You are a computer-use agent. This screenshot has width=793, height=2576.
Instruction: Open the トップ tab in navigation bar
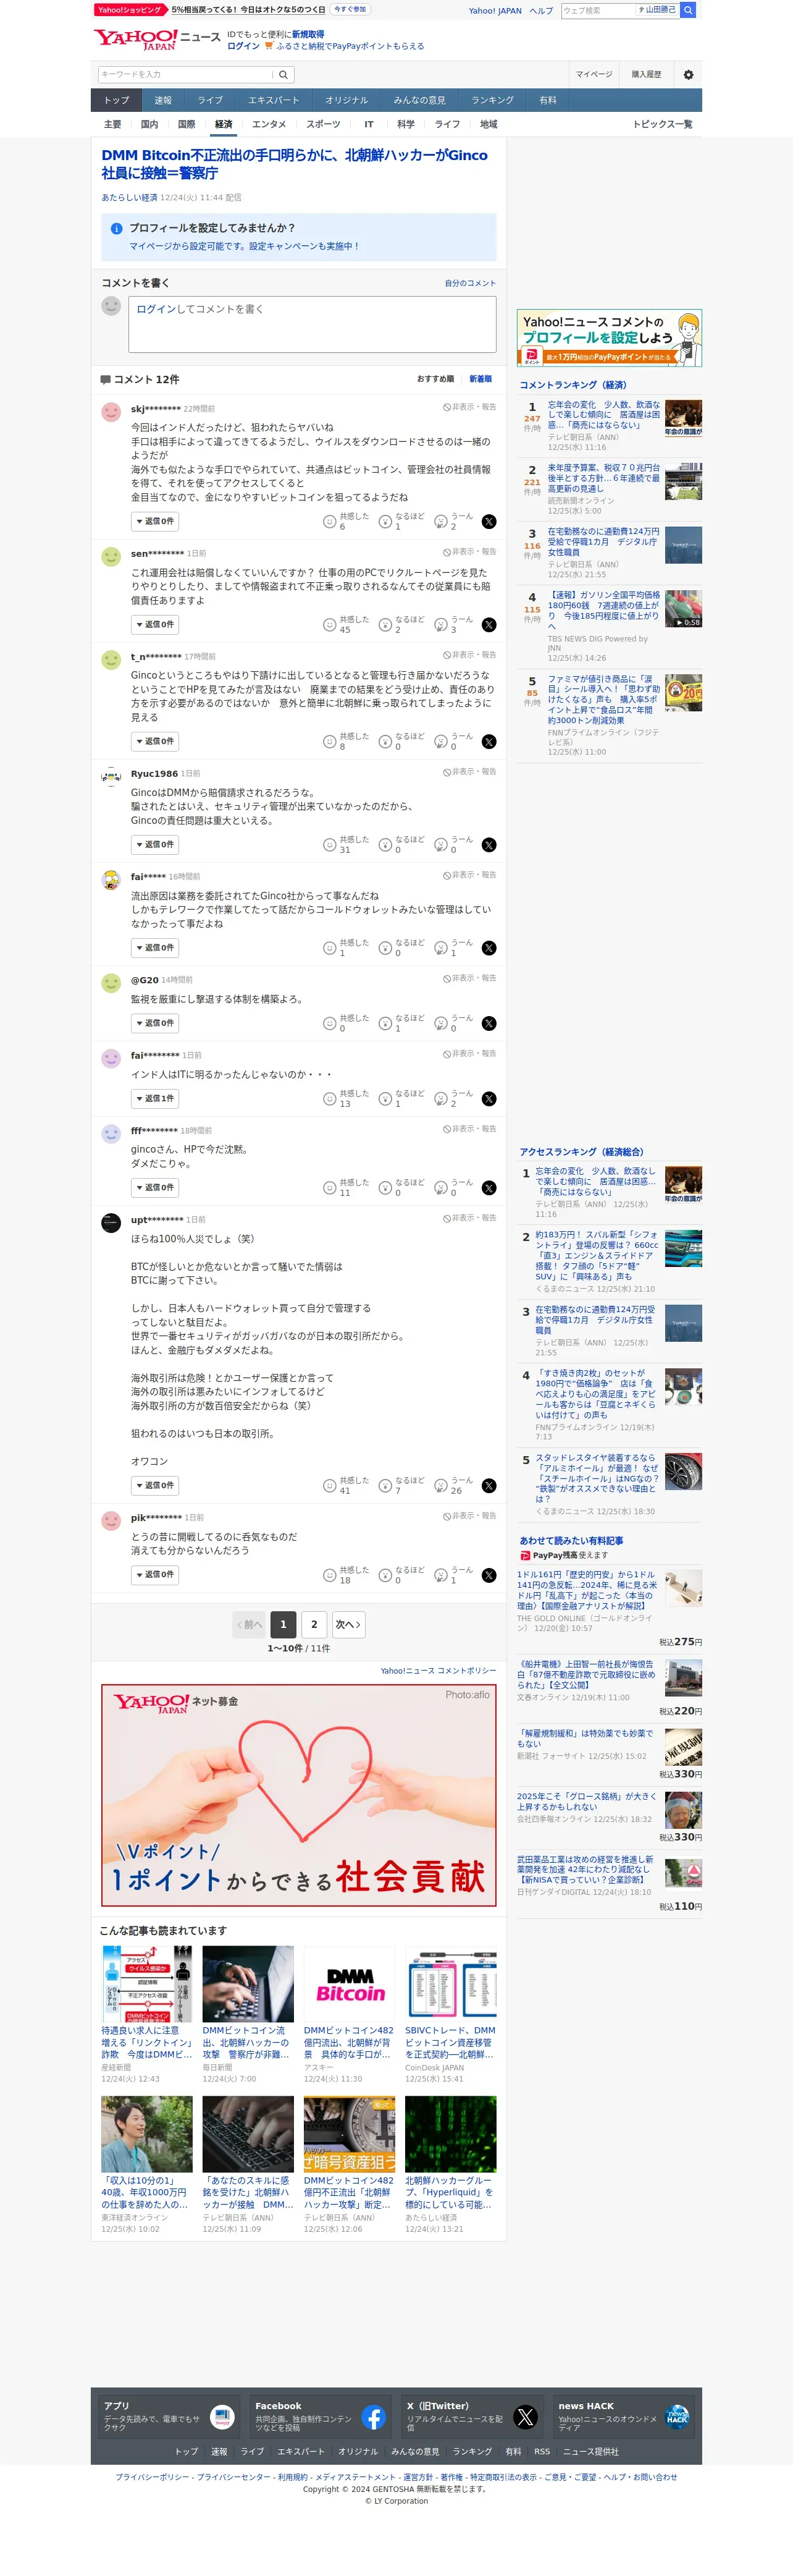click(x=117, y=100)
